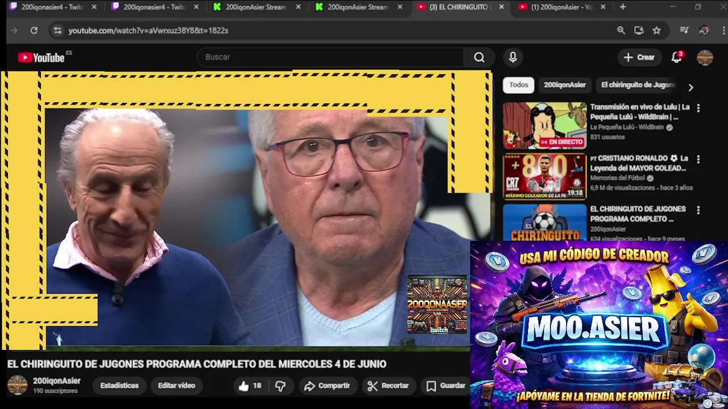Open options for La Pequeña Lulú video
Screen dimensions: 728x409
pos(698,108)
